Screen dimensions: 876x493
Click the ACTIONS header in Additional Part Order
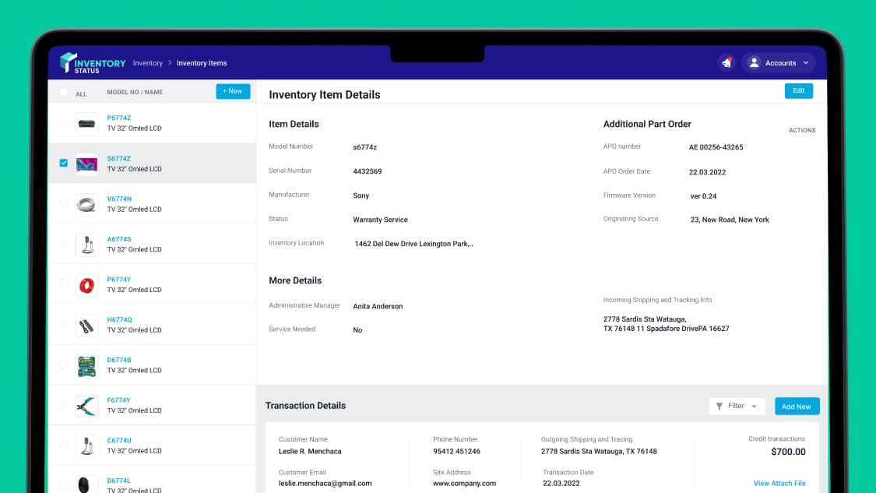click(802, 130)
